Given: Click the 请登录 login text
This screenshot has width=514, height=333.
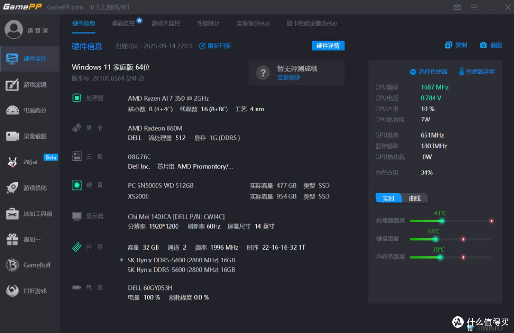Looking at the screenshot, I should pyautogui.click(x=38, y=30).
